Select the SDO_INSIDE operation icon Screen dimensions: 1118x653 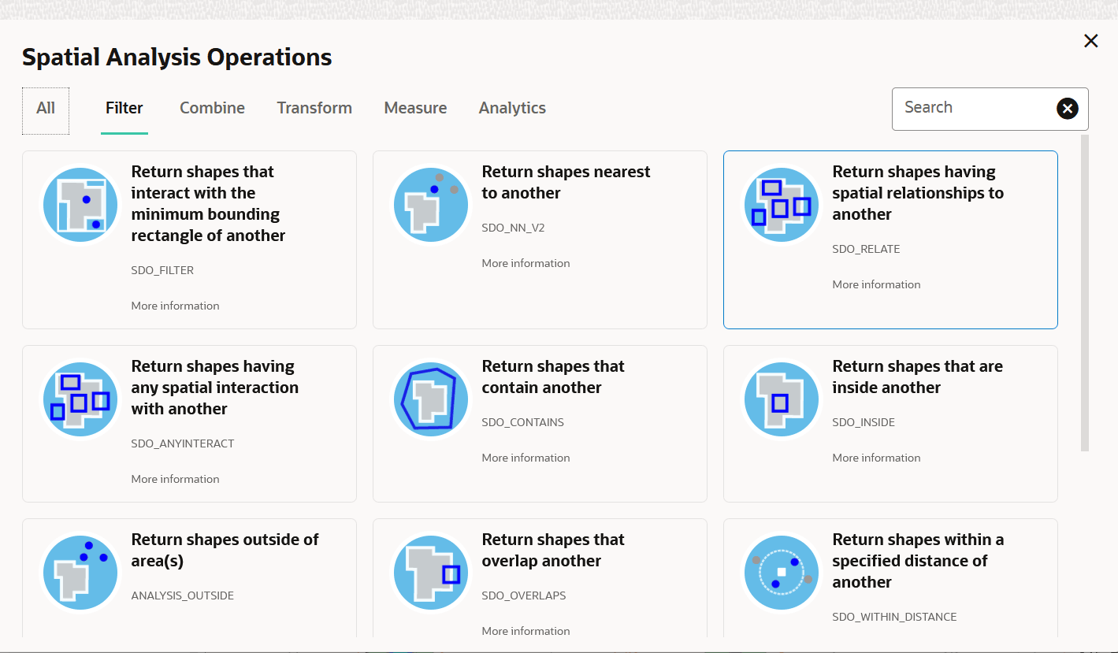[x=782, y=399]
